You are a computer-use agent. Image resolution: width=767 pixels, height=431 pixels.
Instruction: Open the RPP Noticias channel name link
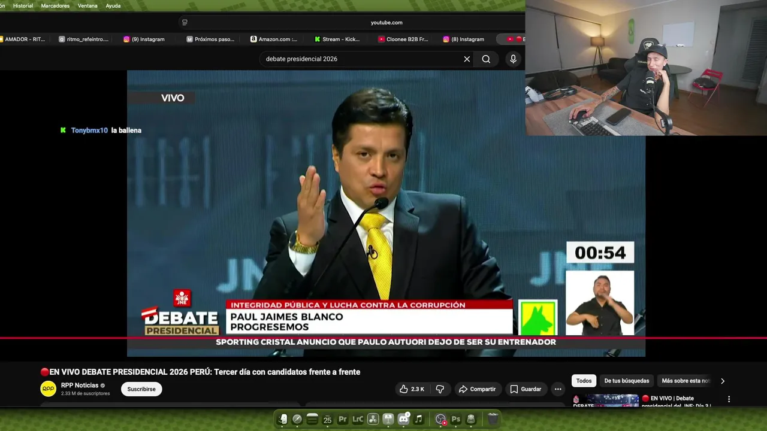coord(80,386)
